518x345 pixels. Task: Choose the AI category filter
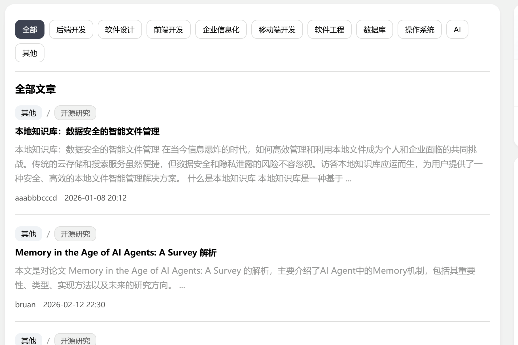[x=457, y=29]
